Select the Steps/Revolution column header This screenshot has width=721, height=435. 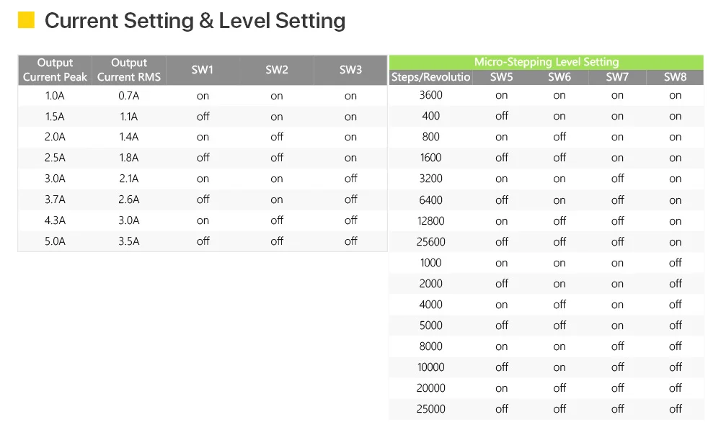[x=431, y=77]
